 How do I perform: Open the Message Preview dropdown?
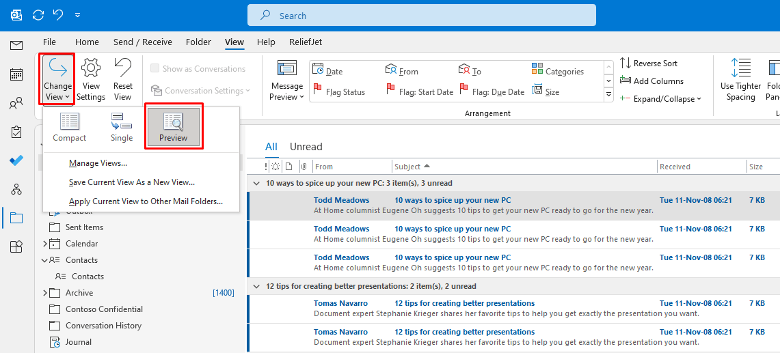(x=287, y=81)
